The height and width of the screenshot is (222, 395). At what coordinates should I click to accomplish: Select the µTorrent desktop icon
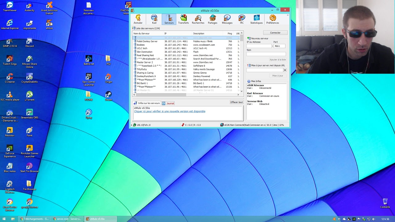coord(29,97)
